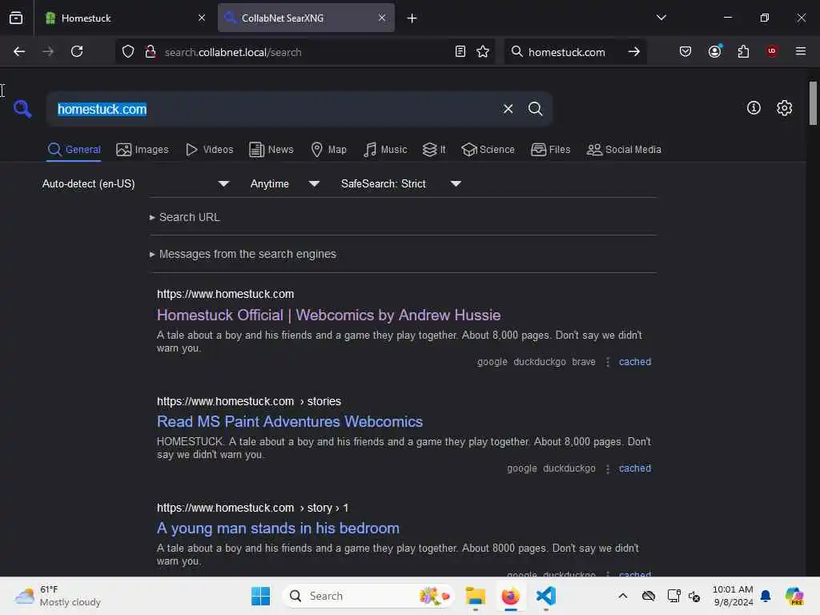Select the Images search category
820x615 pixels.
pos(143,150)
